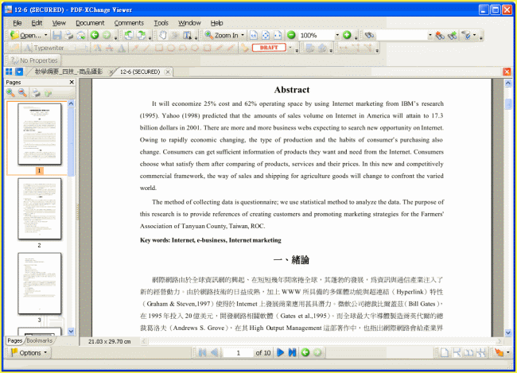
Task: Click the green zoom out minus button
Action: click(x=291, y=35)
